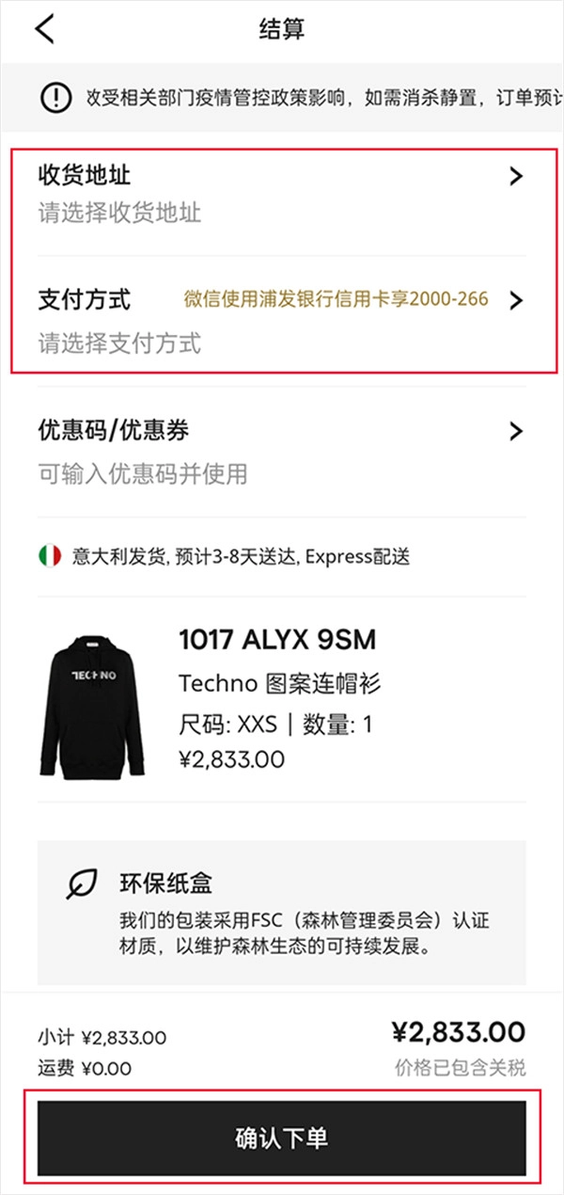The height and width of the screenshot is (1195, 564).
Task: Select 请选择收货地址 placeholder
Action: [x=119, y=213]
